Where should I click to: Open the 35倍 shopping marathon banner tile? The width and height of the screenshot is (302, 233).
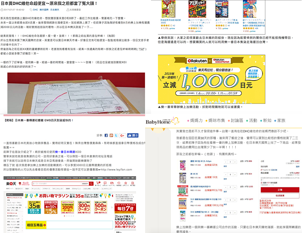pyautogui.click(x=34, y=207)
